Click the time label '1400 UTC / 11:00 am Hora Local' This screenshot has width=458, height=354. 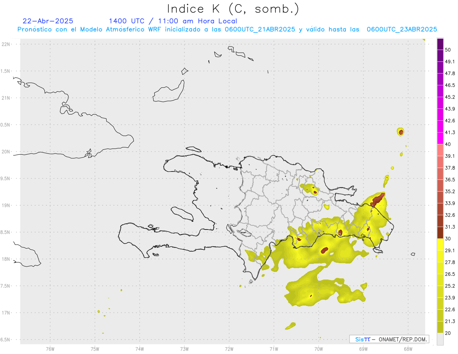173,21
